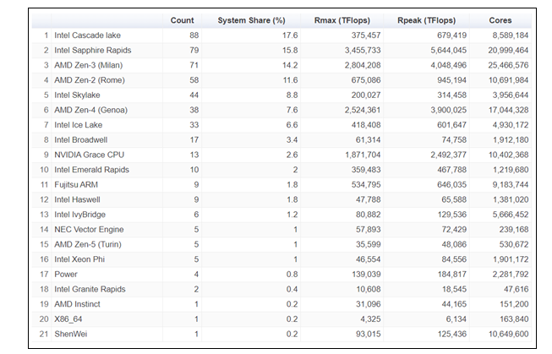Click the System Share (%) column header
Viewport: 552px width, 354px height.
(x=251, y=20)
